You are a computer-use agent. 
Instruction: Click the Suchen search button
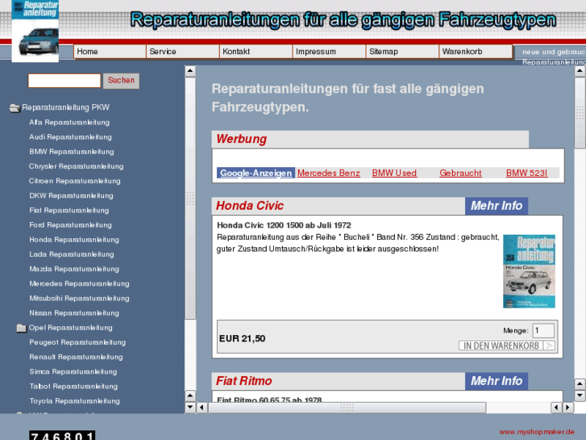tap(121, 81)
